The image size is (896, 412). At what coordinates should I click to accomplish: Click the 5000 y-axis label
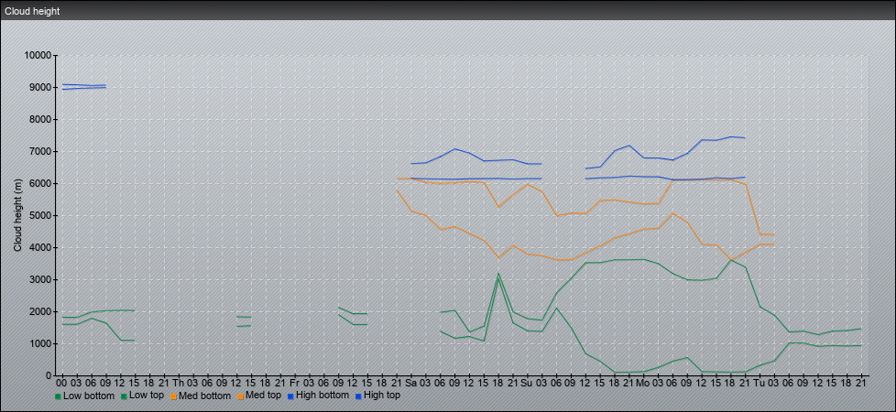point(40,215)
